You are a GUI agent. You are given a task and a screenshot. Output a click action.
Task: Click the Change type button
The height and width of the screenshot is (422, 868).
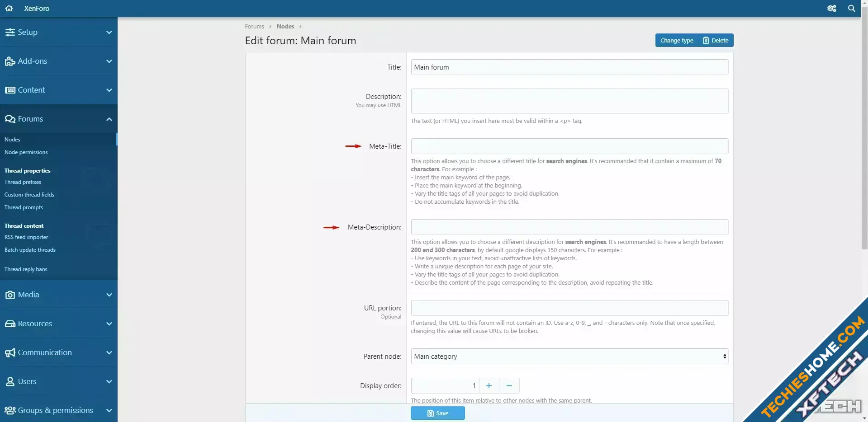tap(676, 40)
